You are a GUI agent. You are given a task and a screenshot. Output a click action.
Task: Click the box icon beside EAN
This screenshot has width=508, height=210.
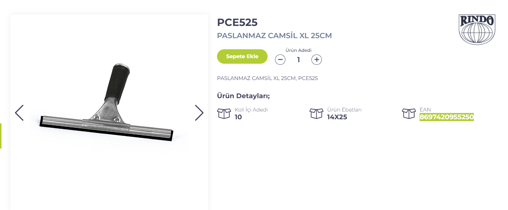point(409,113)
